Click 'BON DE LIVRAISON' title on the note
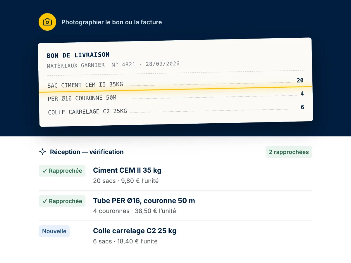 click(78, 55)
